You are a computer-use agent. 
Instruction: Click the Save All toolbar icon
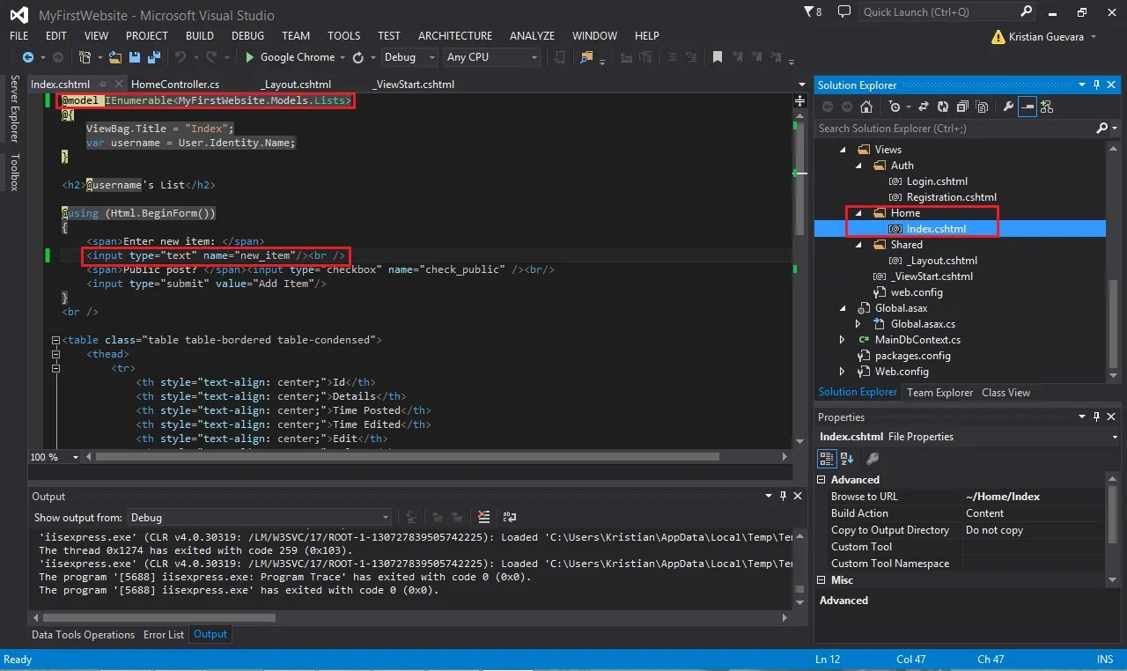click(x=153, y=57)
